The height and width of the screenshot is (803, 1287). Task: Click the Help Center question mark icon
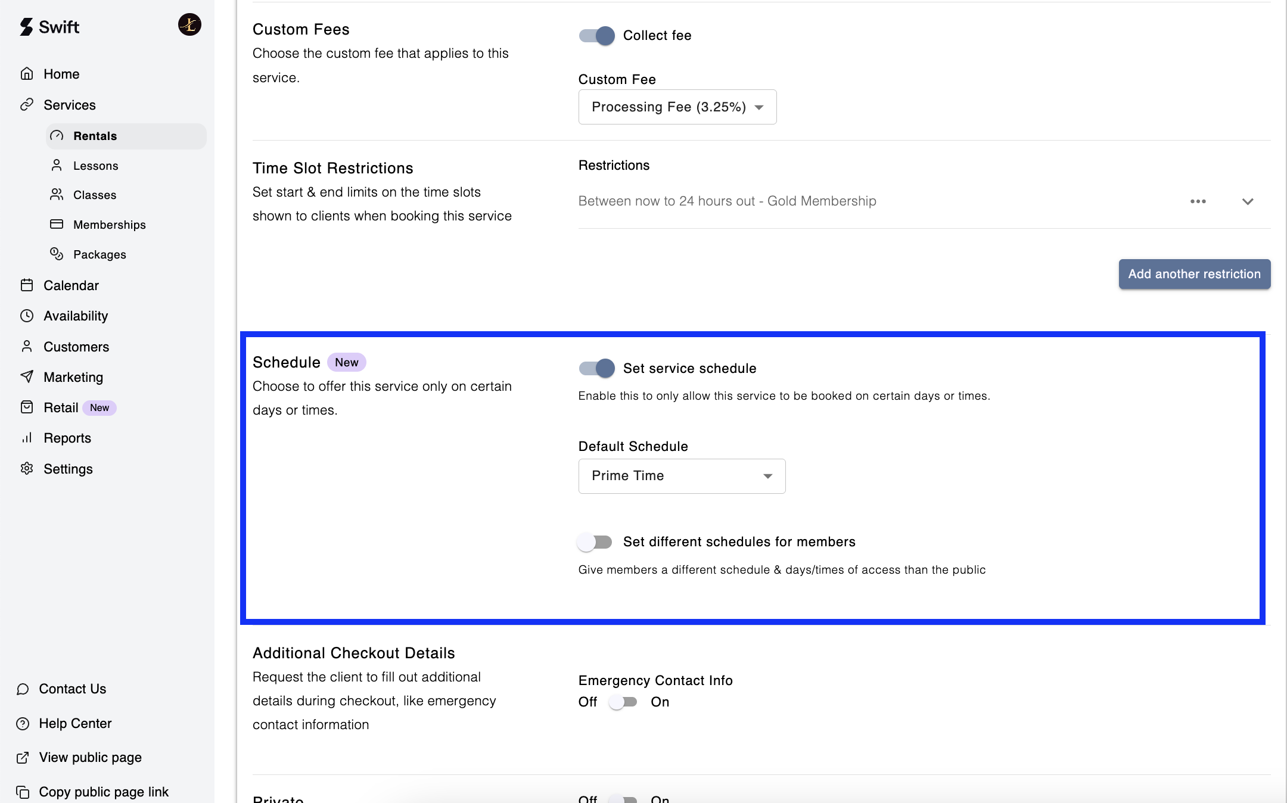(23, 723)
